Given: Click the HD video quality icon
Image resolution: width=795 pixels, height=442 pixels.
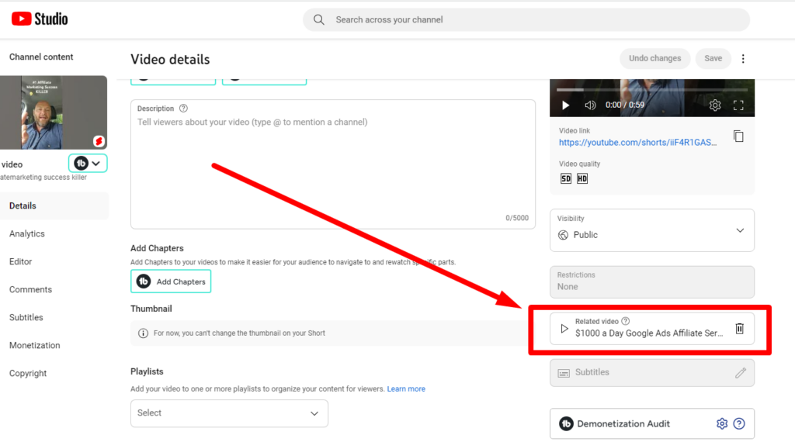Looking at the screenshot, I should click(x=582, y=178).
